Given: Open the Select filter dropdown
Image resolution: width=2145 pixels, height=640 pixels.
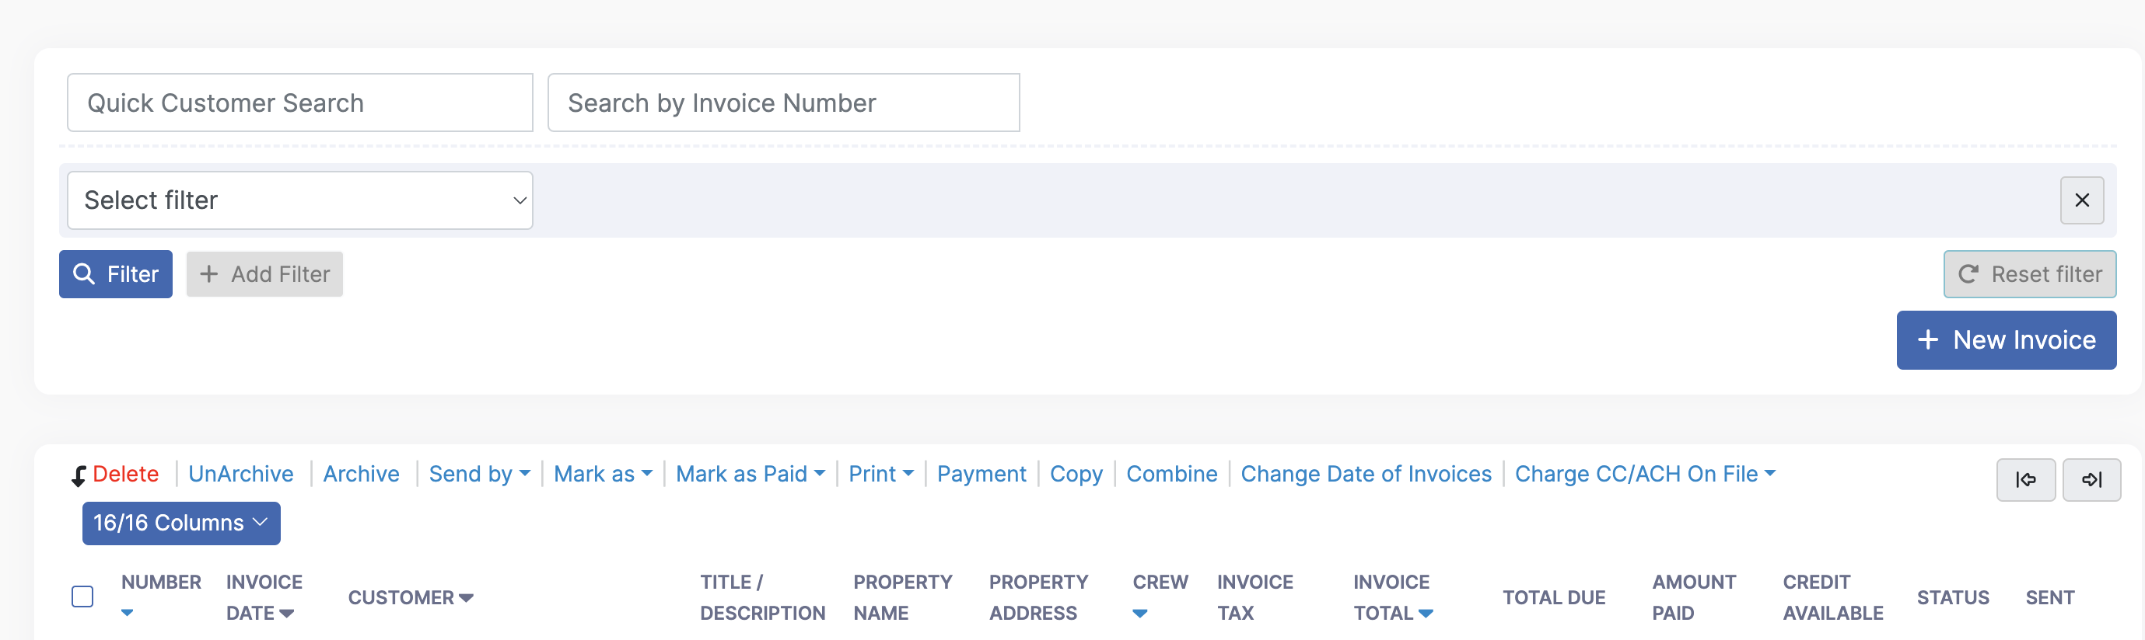Looking at the screenshot, I should (x=299, y=200).
